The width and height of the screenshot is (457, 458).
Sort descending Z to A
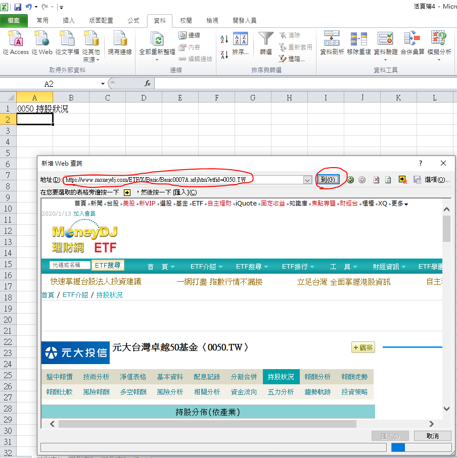point(224,55)
